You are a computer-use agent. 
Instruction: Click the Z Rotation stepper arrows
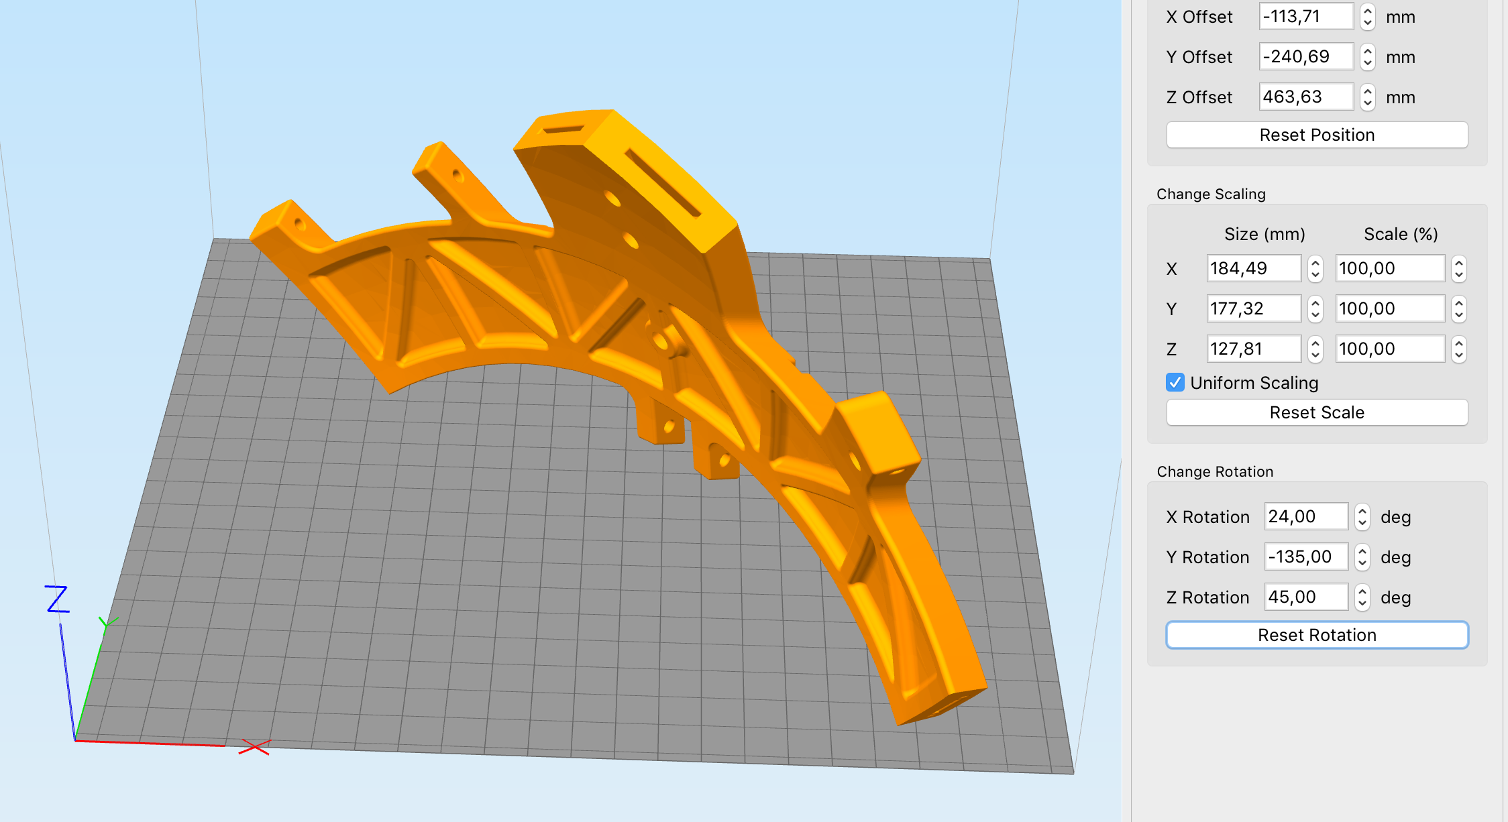pyautogui.click(x=1362, y=597)
